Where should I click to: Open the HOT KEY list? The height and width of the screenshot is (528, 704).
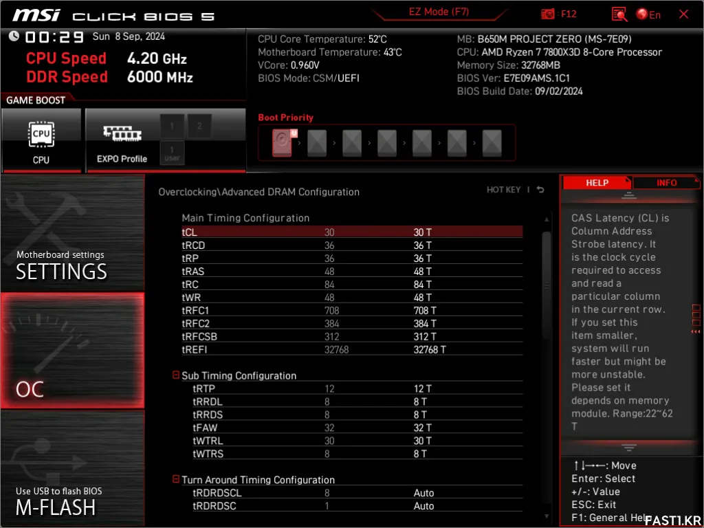504,190
